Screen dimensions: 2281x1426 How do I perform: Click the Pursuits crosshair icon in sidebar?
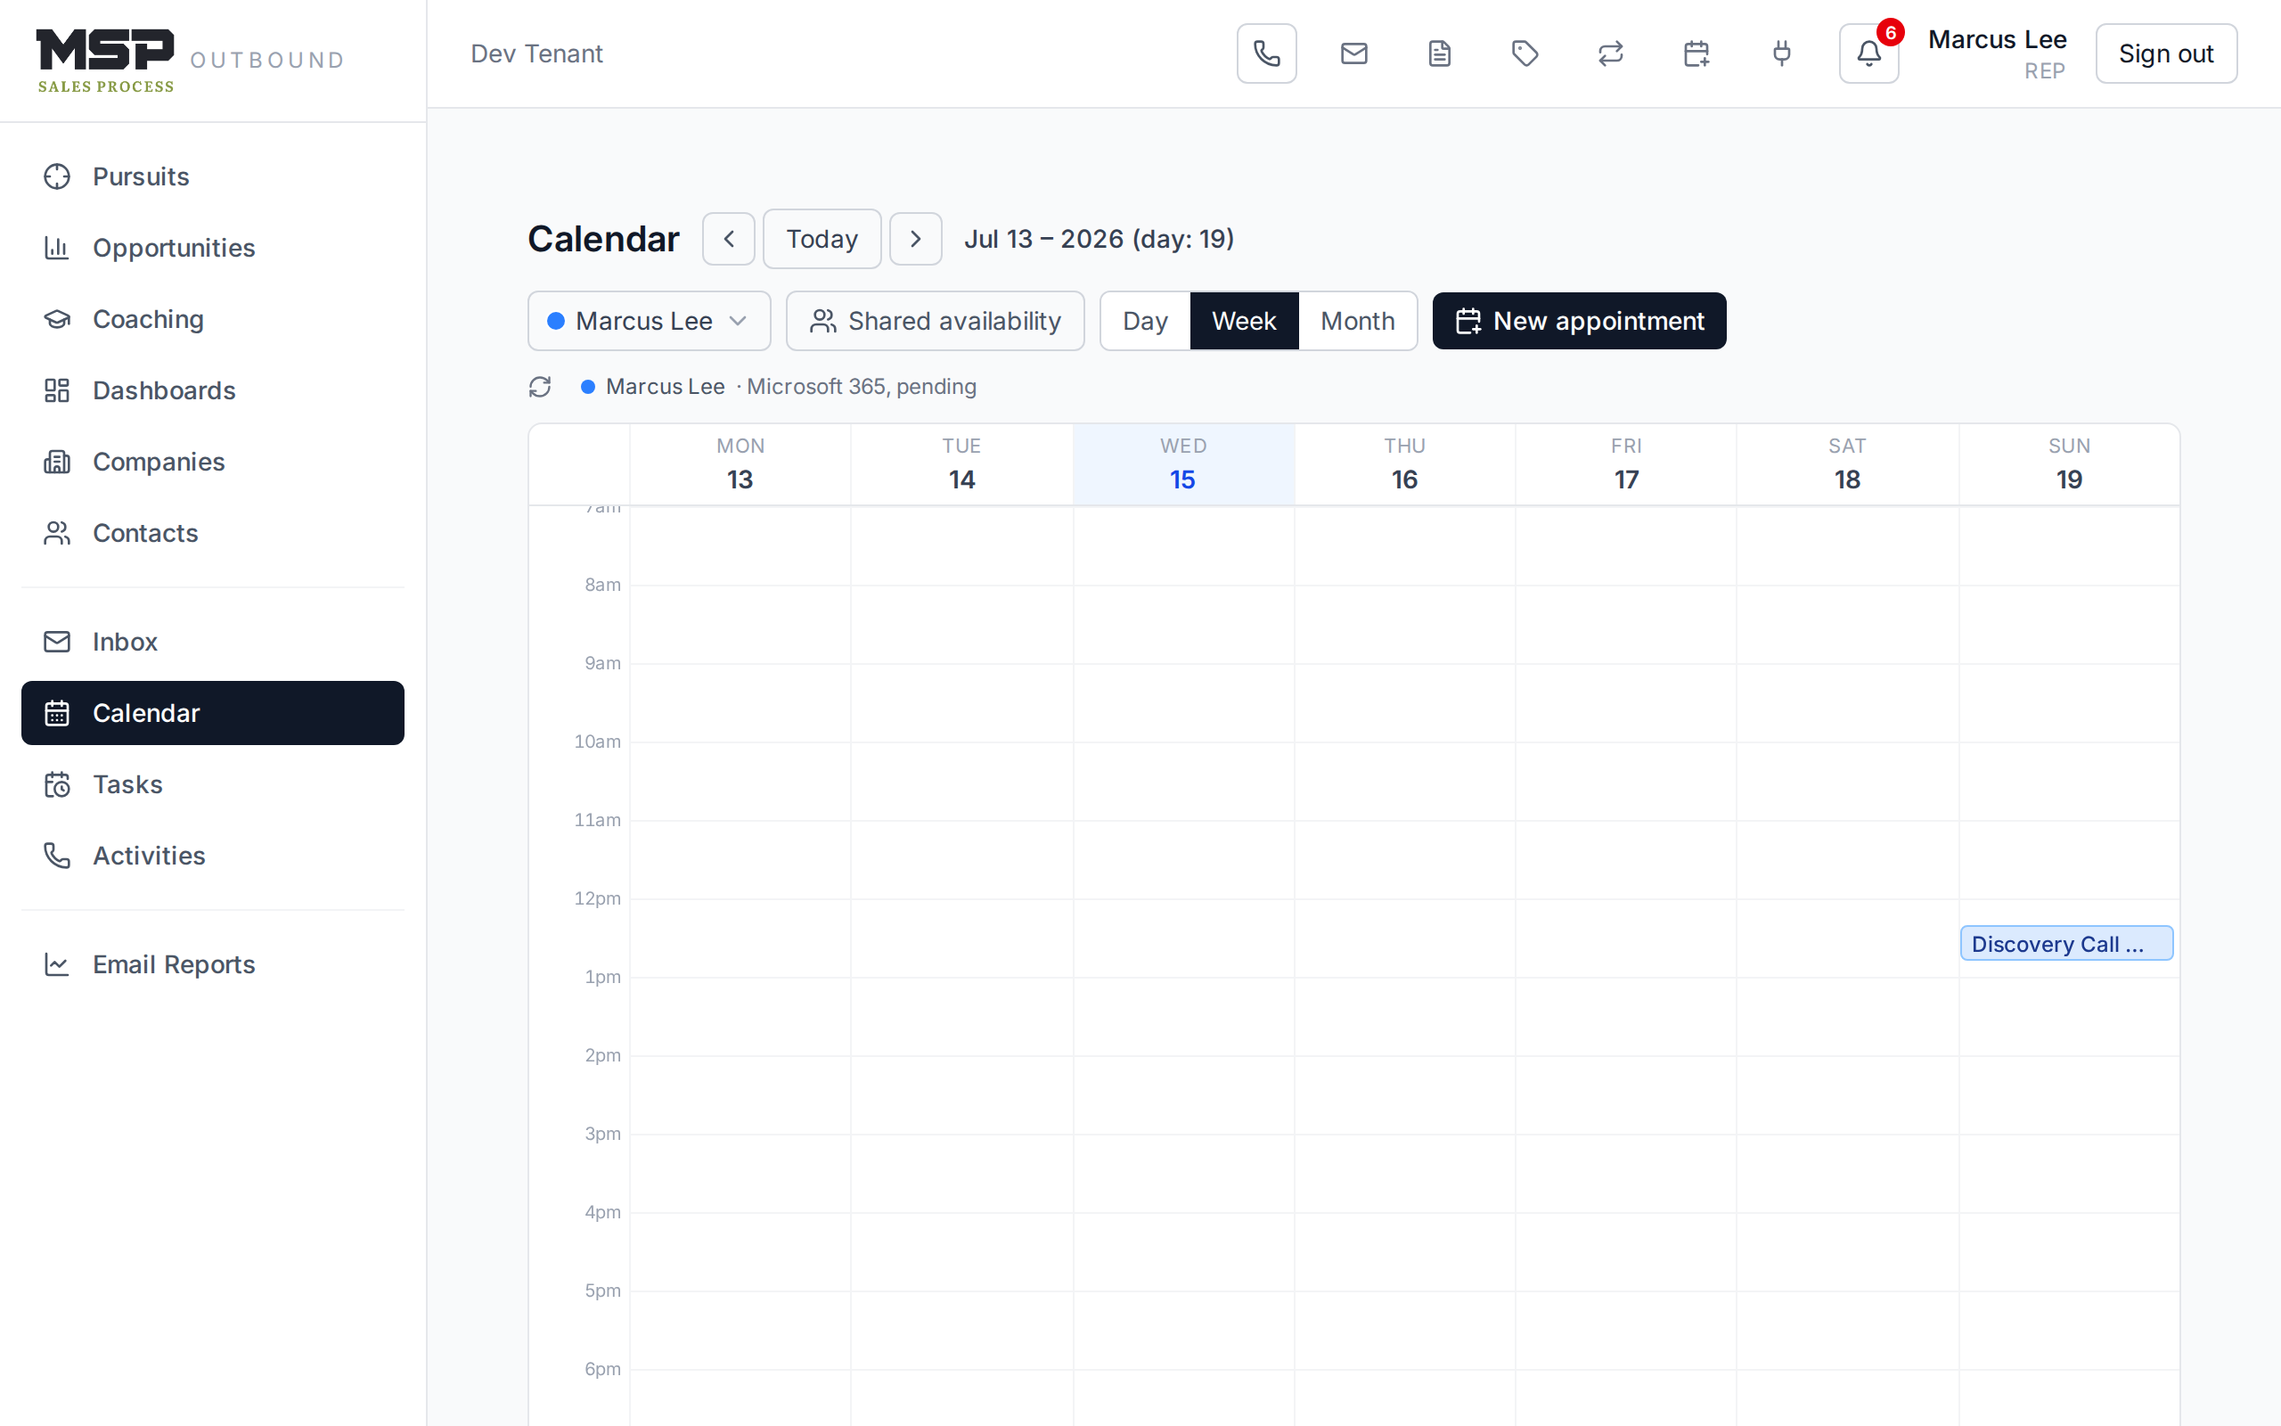tap(56, 176)
